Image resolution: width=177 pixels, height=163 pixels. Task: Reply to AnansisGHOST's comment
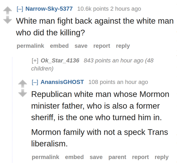(161, 157)
